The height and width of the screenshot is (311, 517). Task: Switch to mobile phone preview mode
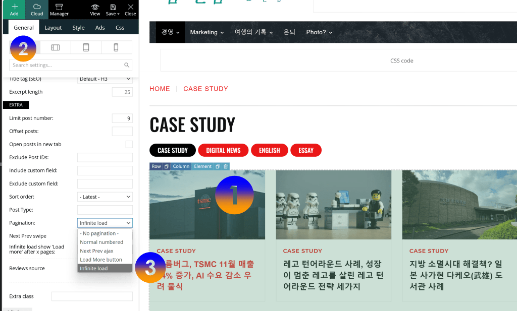116,46
